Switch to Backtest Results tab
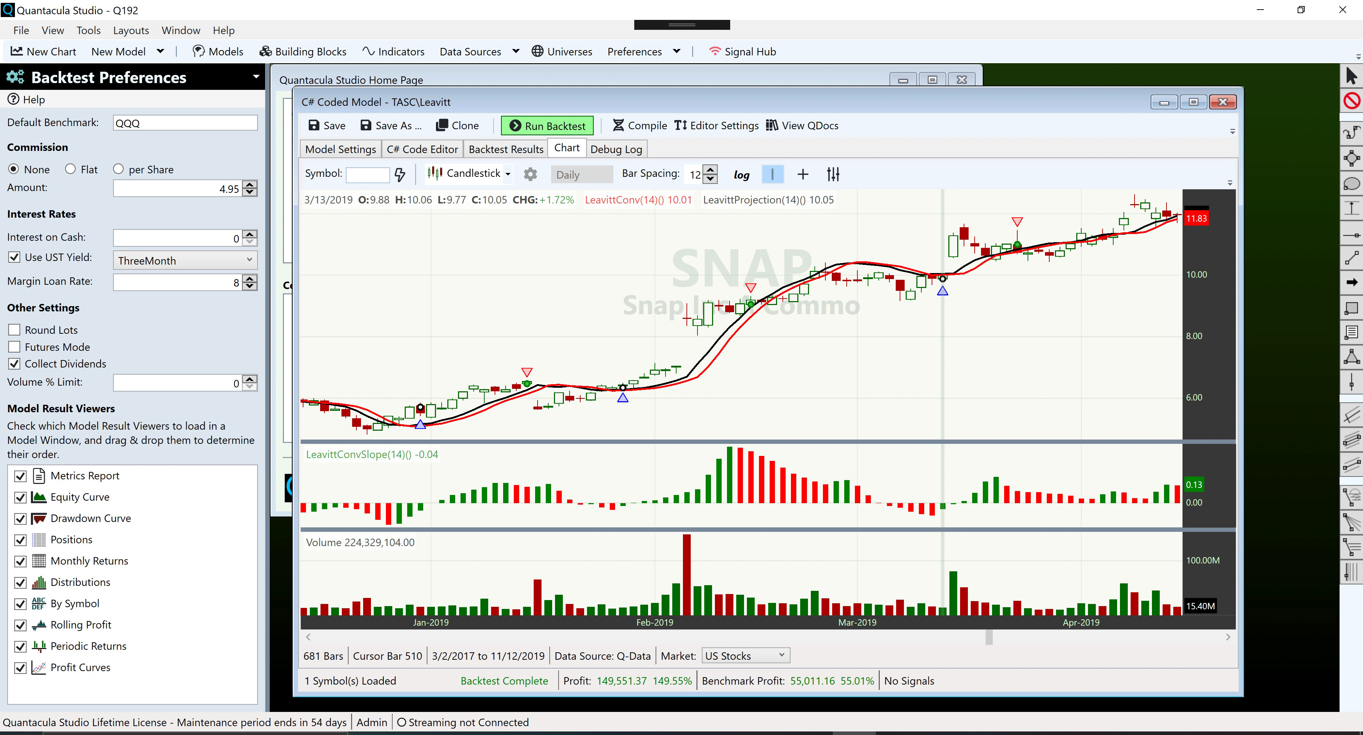Screen dimensions: 1363x735 (506, 149)
